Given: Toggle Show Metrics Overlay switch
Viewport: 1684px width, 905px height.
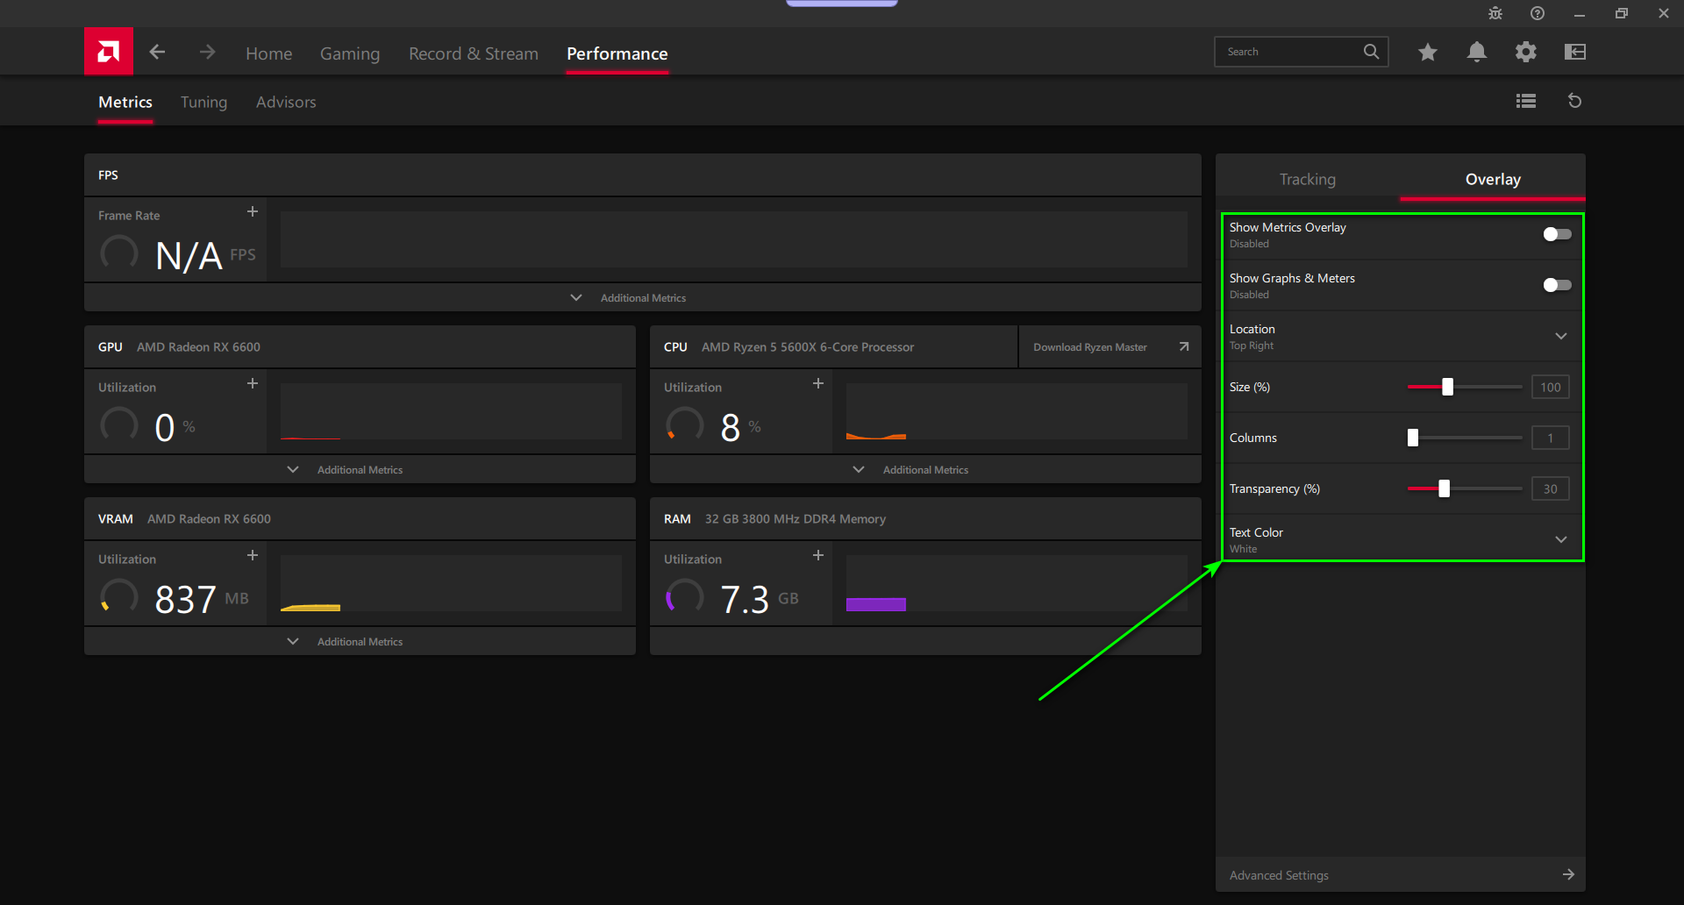Looking at the screenshot, I should pos(1558,234).
